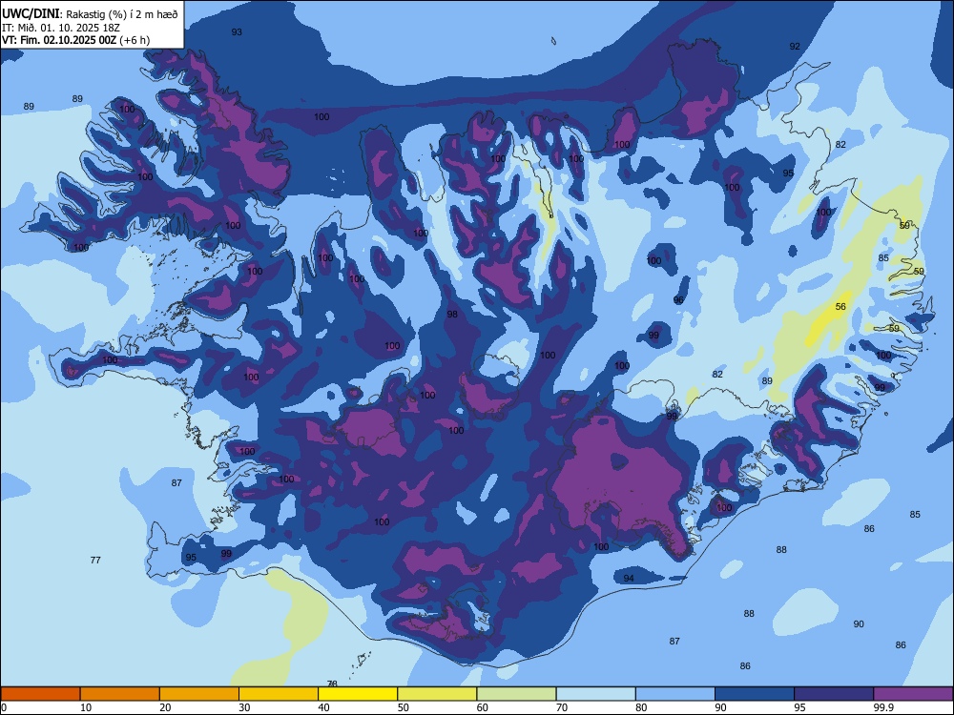Click the light green 60–70 legend swatch

pos(516,694)
